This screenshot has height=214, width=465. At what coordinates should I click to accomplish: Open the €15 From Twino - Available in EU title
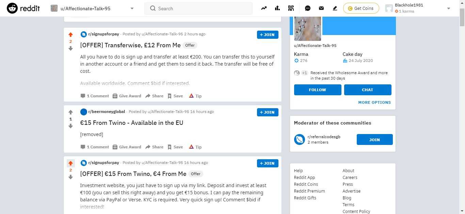pyautogui.click(x=132, y=123)
